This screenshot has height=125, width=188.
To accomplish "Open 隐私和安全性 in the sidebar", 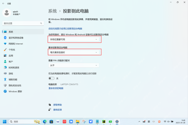I will tap(23, 85).
